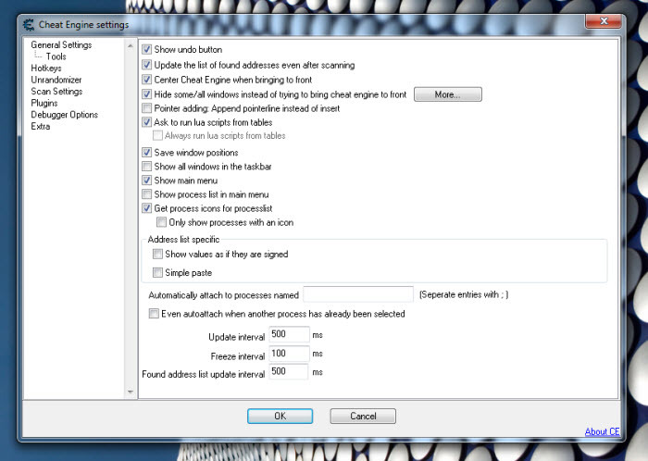Screen dimensions: 648x461
Task: Enable Show process list in main menu
Action: coord(146,194)
